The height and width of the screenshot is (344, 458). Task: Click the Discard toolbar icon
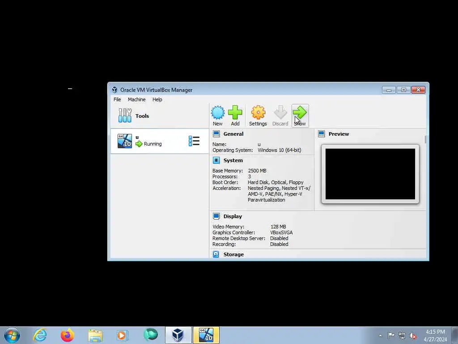(280, 116)
